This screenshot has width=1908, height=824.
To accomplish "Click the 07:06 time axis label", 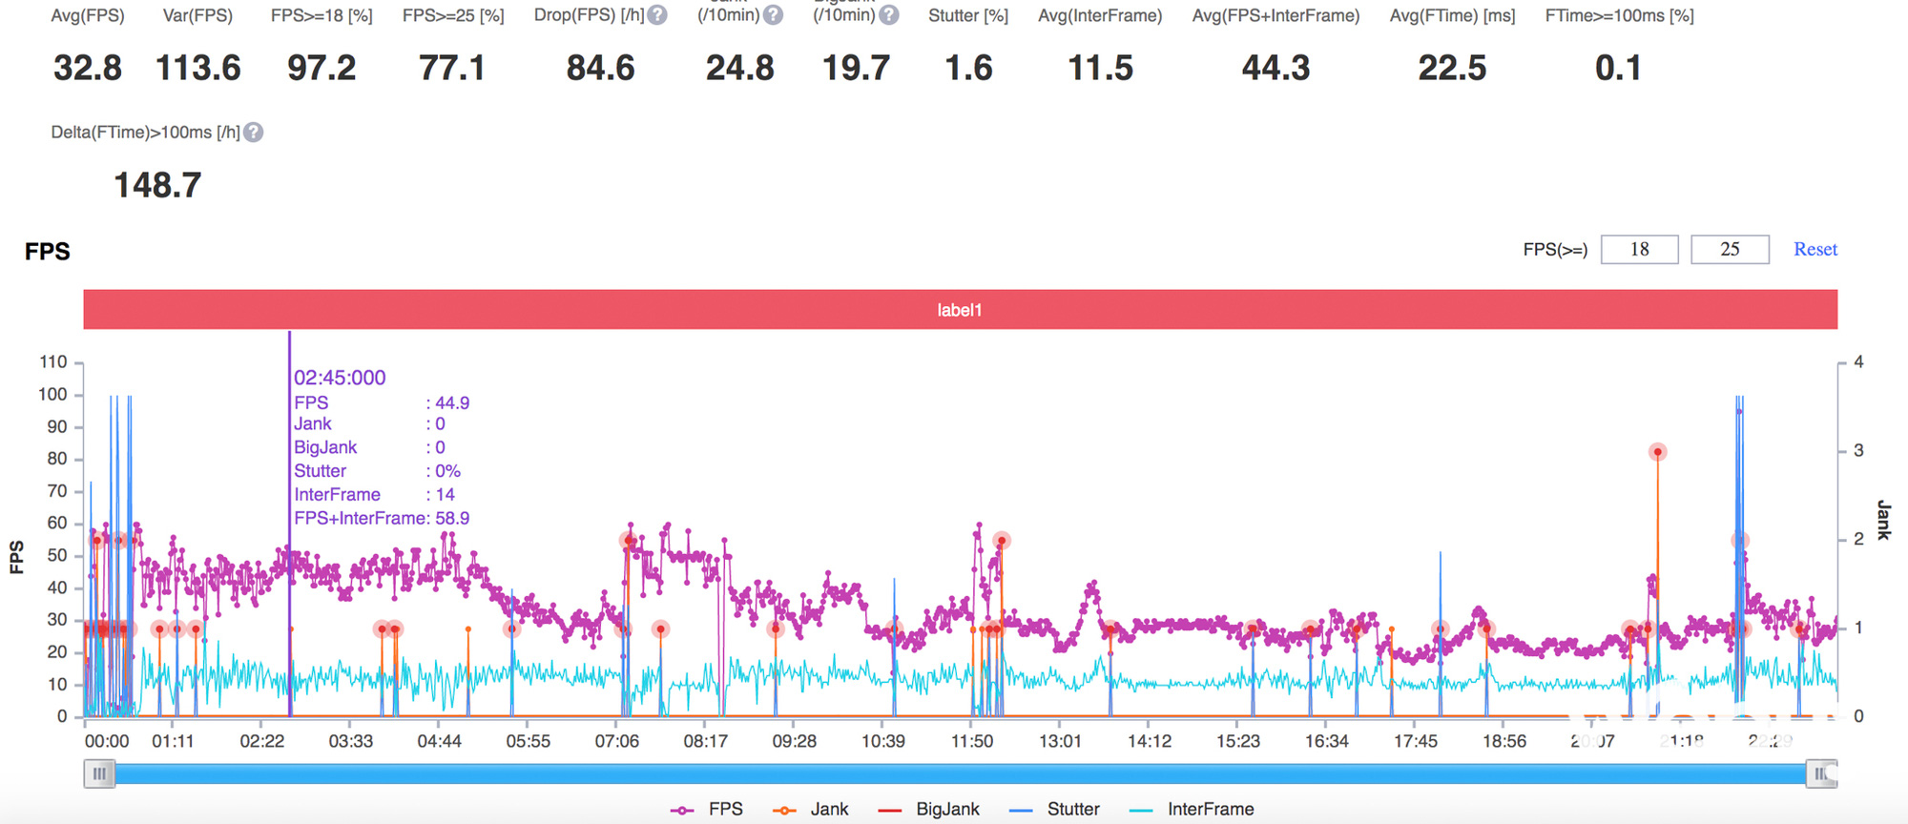I will tap(616, 741).
